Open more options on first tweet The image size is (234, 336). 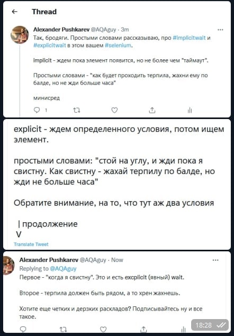click(x=220, y=30)
